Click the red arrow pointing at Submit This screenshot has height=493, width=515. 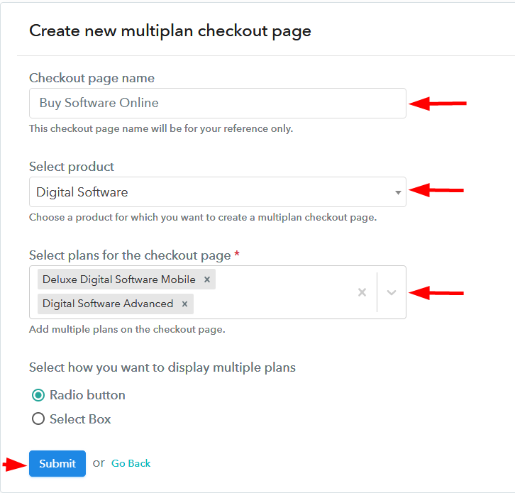pyautogui.click(x=12, y=465)
